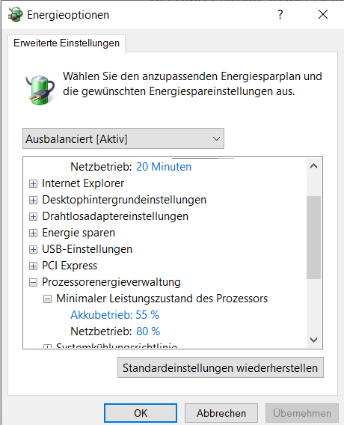Confirm with the OK button
344x425 pixels.
(141, 413)
